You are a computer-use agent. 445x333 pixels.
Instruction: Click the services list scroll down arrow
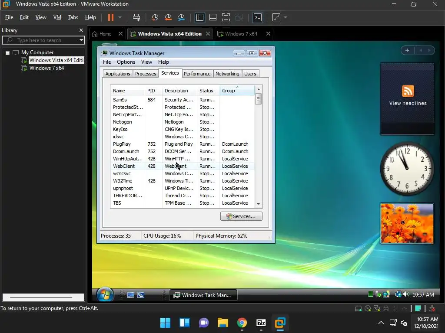pyautogui.click(x=259, y=204)
